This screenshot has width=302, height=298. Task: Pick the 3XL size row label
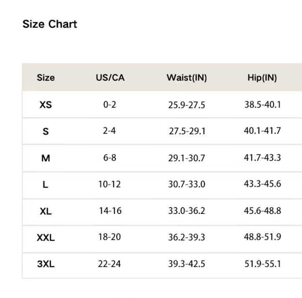click(46, 264)
